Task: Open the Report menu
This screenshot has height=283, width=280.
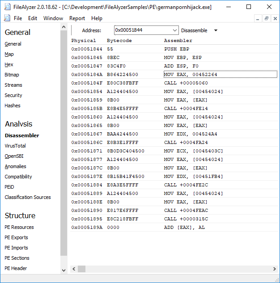Action: click(77, 18)
